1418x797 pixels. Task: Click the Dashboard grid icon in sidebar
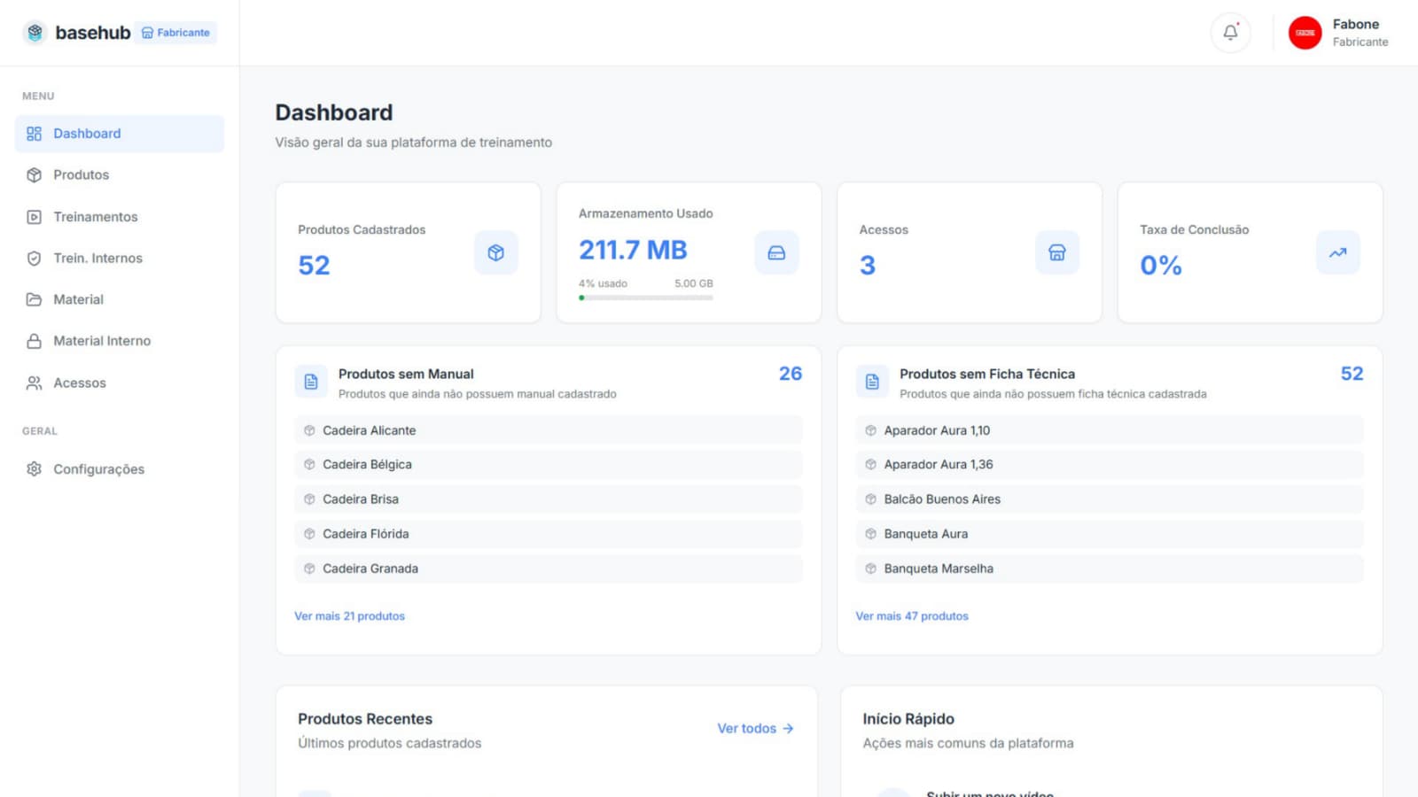click(34, 134)
